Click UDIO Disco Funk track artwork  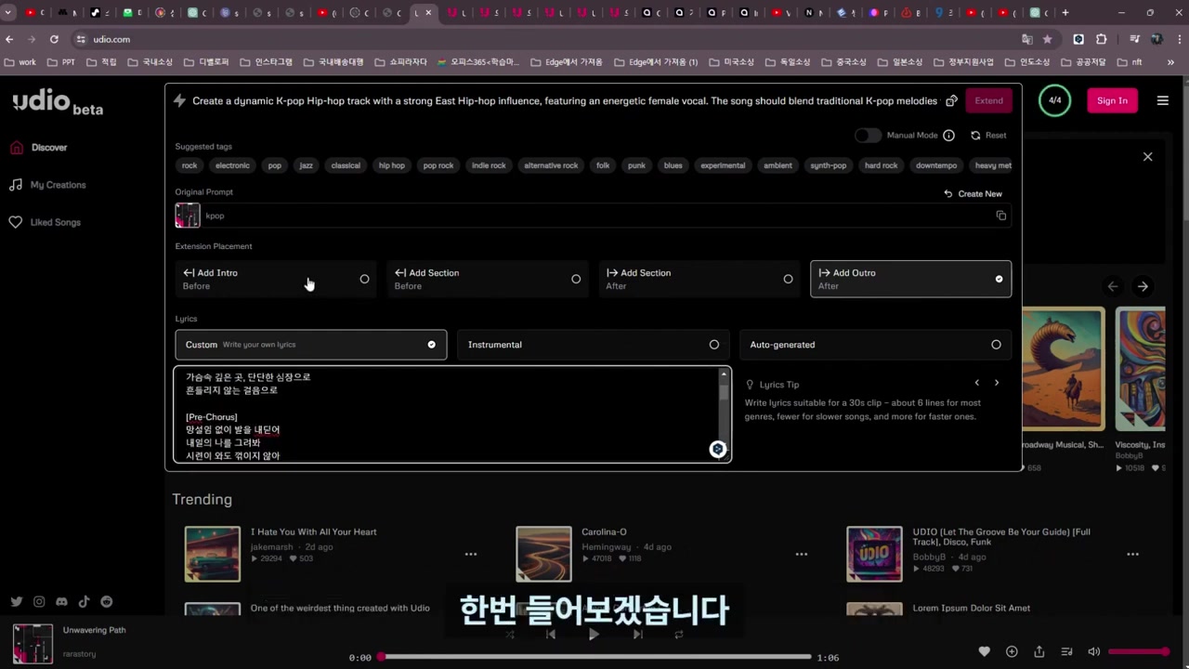click(x=874, y=554)
